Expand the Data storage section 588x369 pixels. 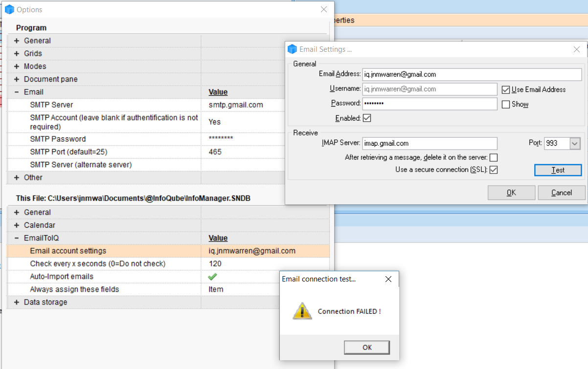coord(17,302)
